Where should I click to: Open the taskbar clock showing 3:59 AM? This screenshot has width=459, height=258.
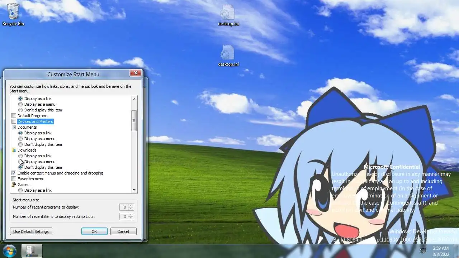(x=440, y=251)
